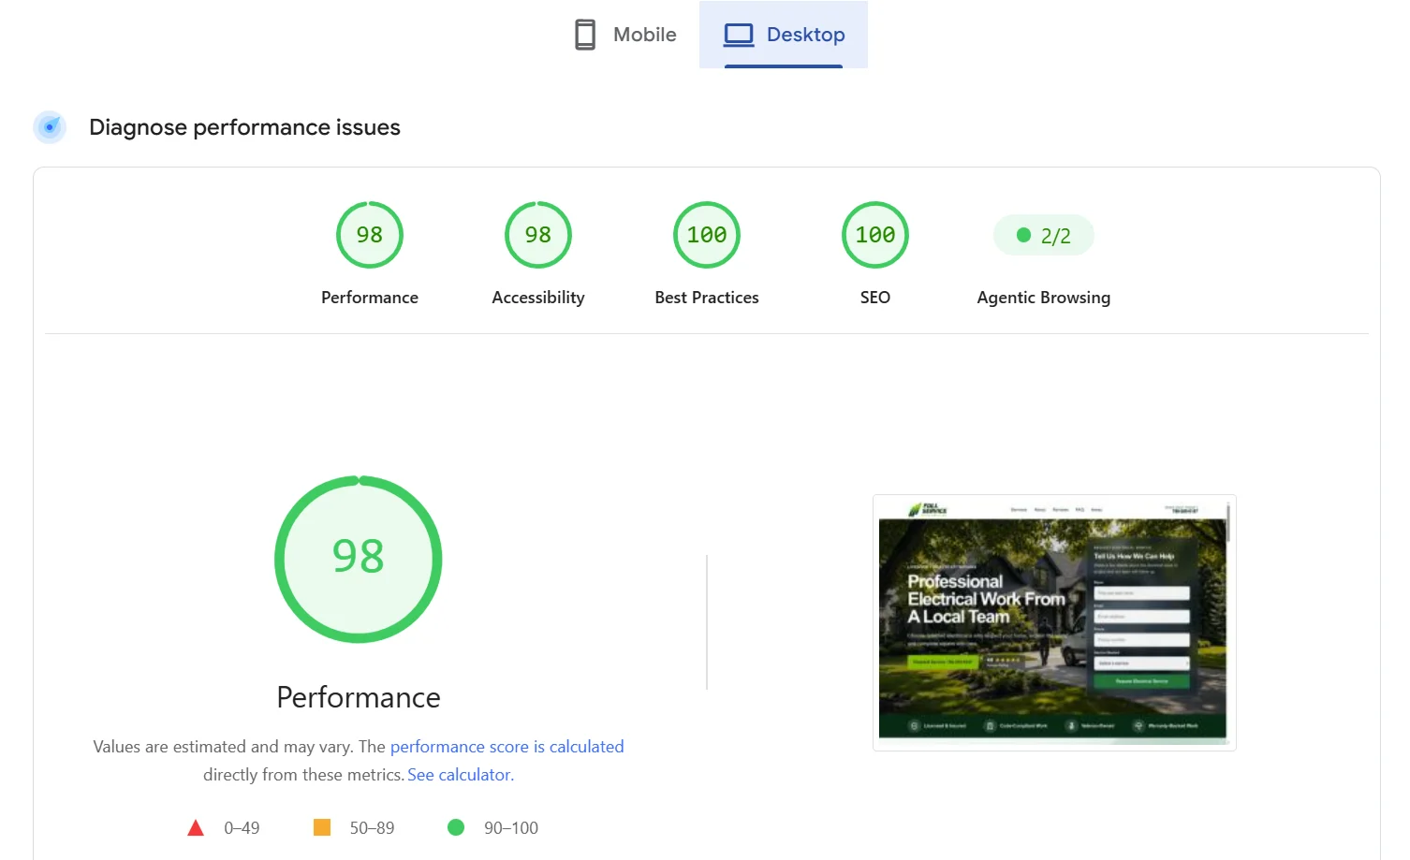The width and height of the screenshot is (1410, 860).
Task: Click the SEO label
Action: tap(875, 298)
